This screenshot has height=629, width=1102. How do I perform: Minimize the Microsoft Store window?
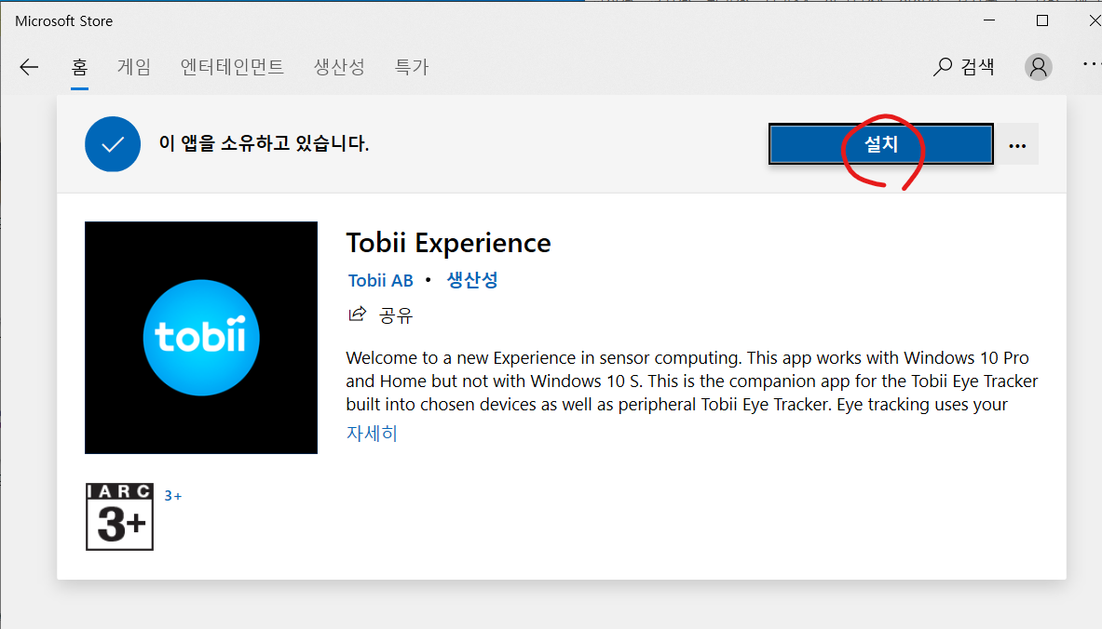click(989, 20)
